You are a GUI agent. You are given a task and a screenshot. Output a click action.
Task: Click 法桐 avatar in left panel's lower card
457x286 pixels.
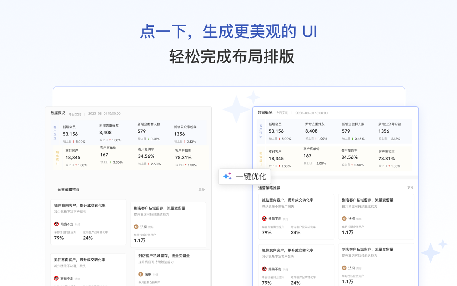[x=141, y=274]
